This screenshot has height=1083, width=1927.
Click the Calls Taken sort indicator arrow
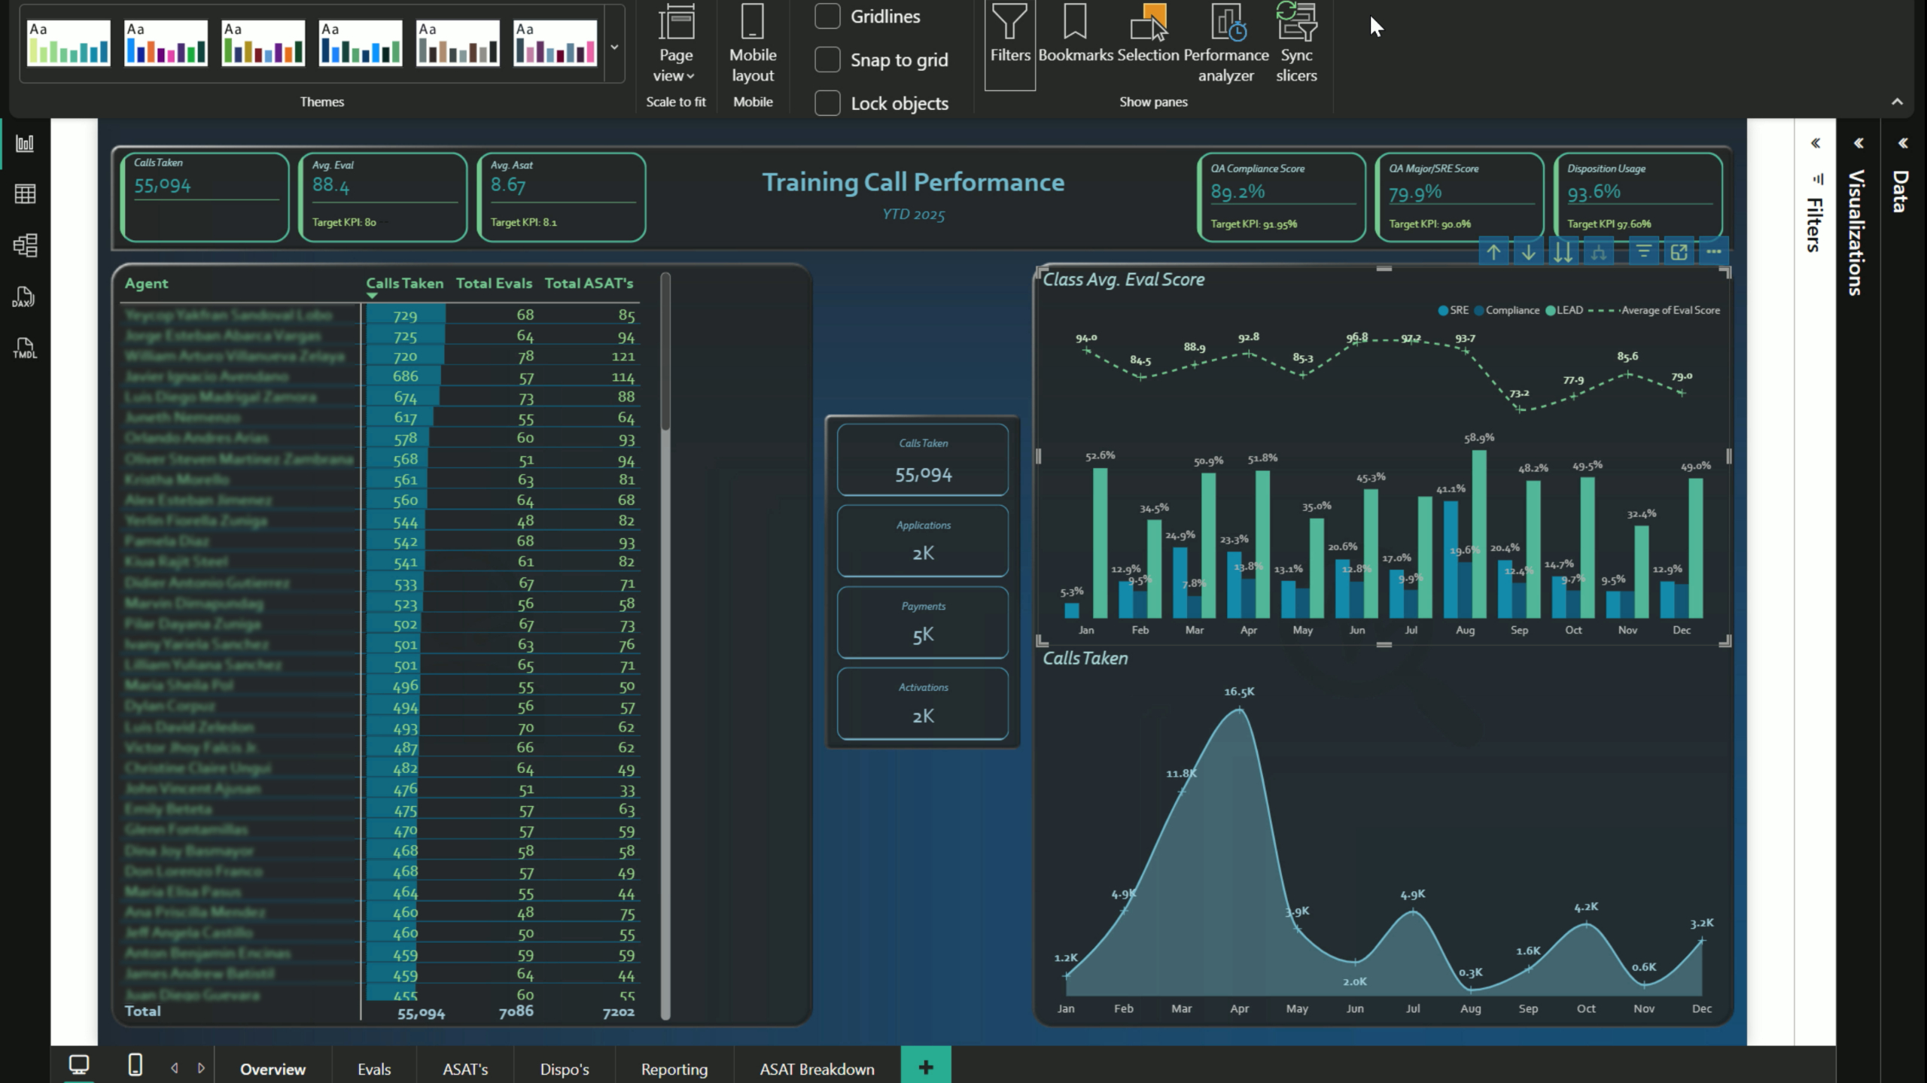click(x=372, y=296)
